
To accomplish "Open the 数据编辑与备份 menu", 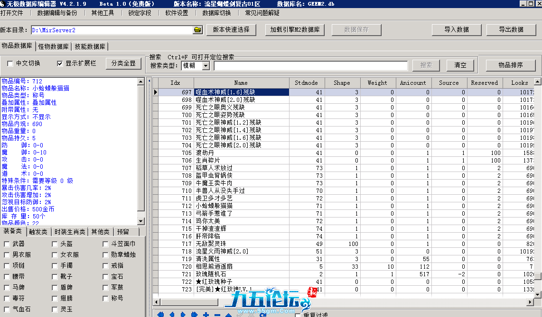I will click(57, 13).
